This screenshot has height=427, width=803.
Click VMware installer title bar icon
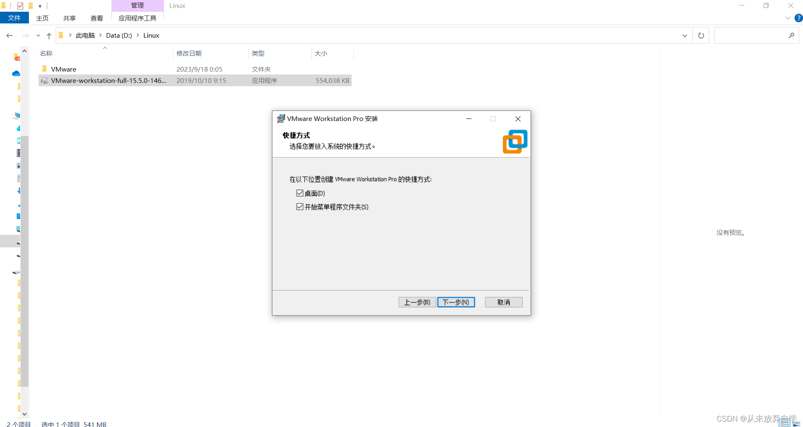281,119
